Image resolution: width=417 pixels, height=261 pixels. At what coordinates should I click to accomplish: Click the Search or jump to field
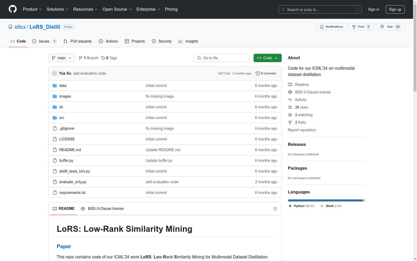pyautogui.click(x=320, y=9)
